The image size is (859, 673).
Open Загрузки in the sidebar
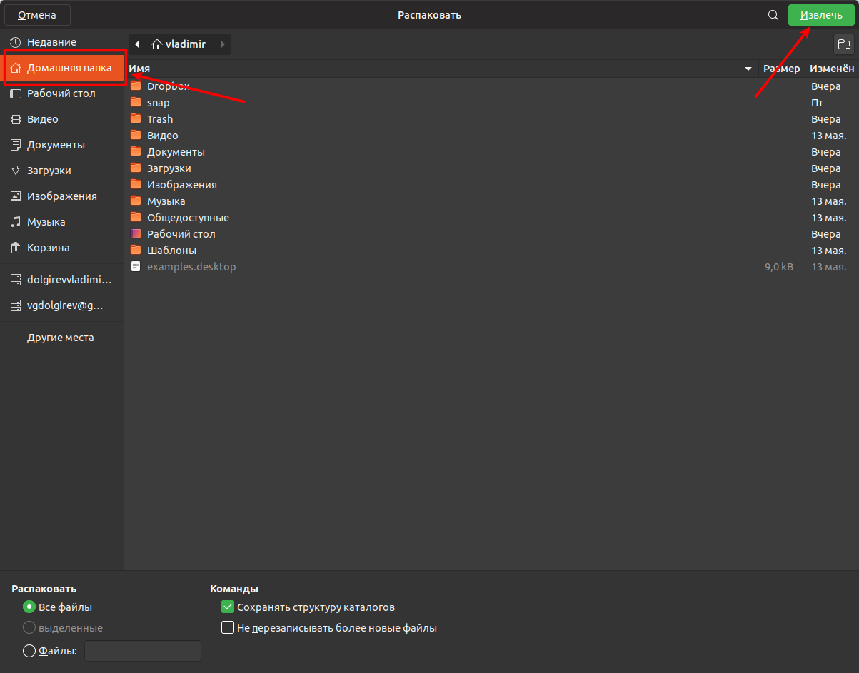tap(61, 171)
